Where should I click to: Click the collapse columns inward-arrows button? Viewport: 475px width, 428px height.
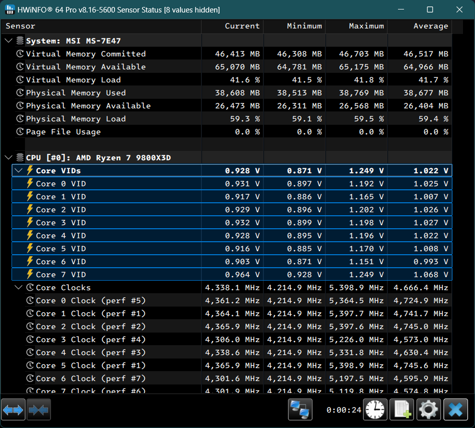point(38,410)
